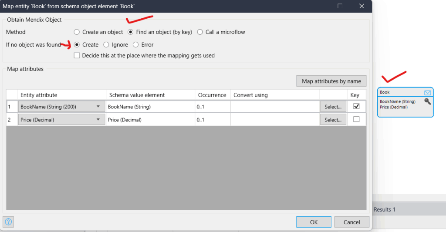Select 'Ignore' if no object found
Screen dimensions: 446x232
tap(106, 44)
